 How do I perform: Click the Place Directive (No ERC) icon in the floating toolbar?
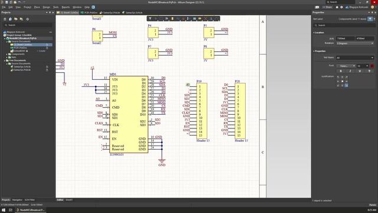[206, 18]
